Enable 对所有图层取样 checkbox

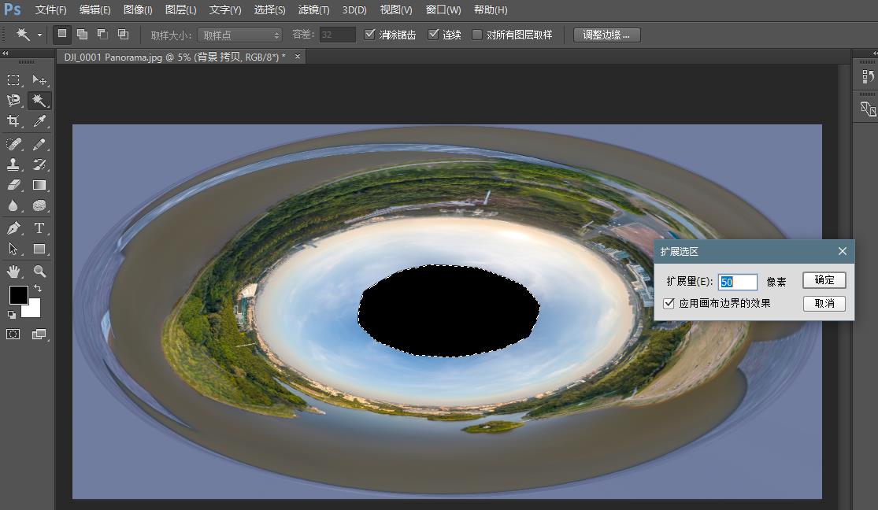pos(477,35)
